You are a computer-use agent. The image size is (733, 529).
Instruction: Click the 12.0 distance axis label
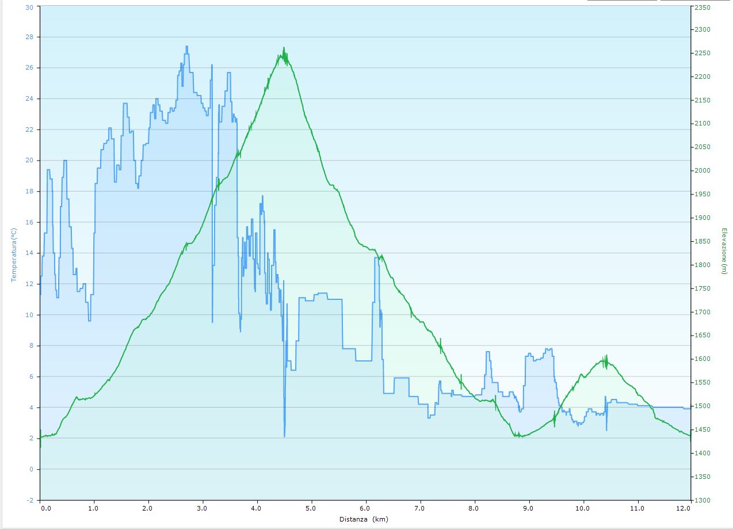tap(683, 508)
